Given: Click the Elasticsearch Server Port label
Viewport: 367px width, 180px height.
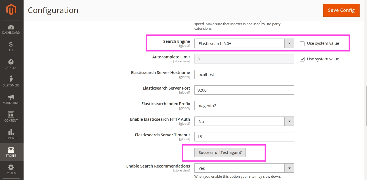Looking at the screenshot, I should coord(166,88).
